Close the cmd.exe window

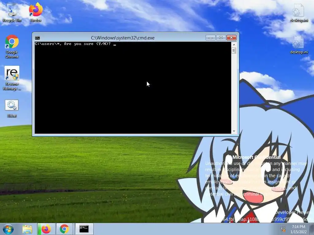coord(231,38)
